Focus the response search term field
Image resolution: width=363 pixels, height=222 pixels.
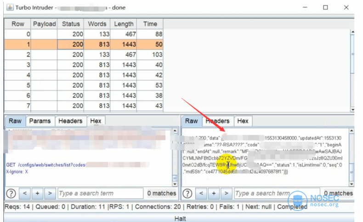277,194
